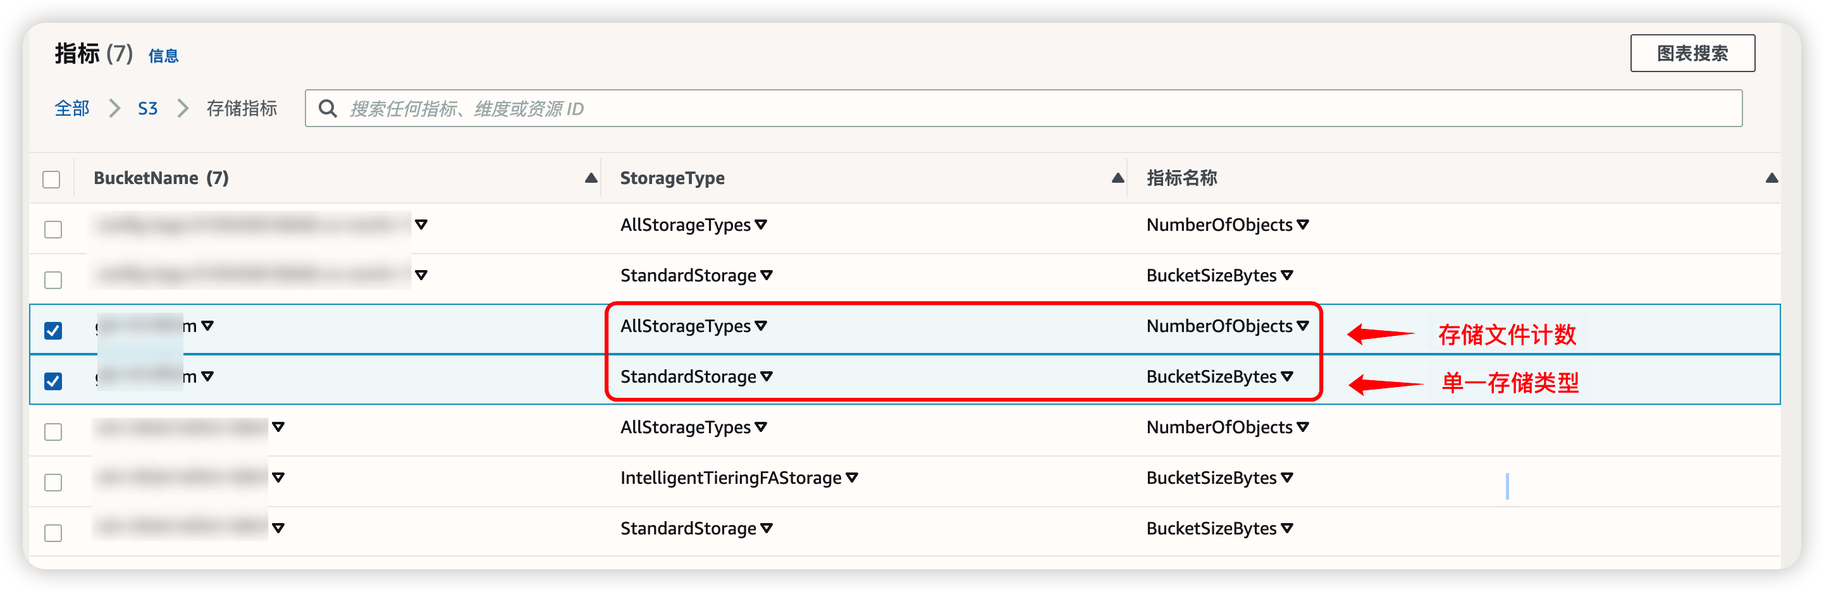Open the 信息 link
1824x592 pixels.
pyautogui.click(x=163, y=56)
